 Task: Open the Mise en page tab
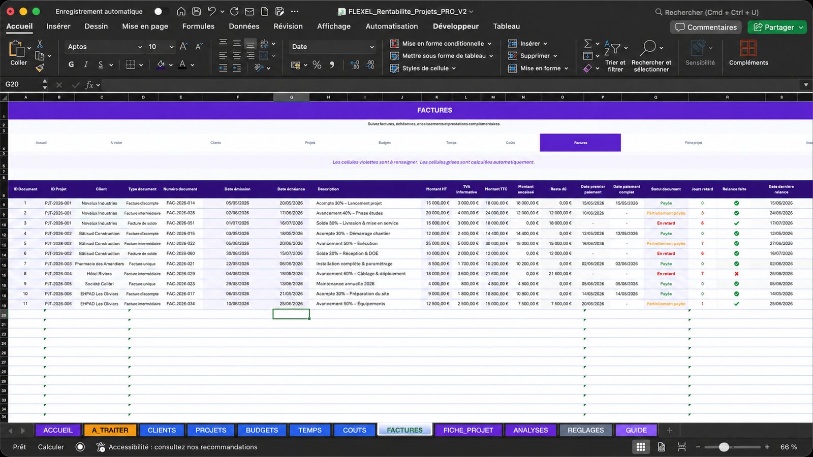145,26
